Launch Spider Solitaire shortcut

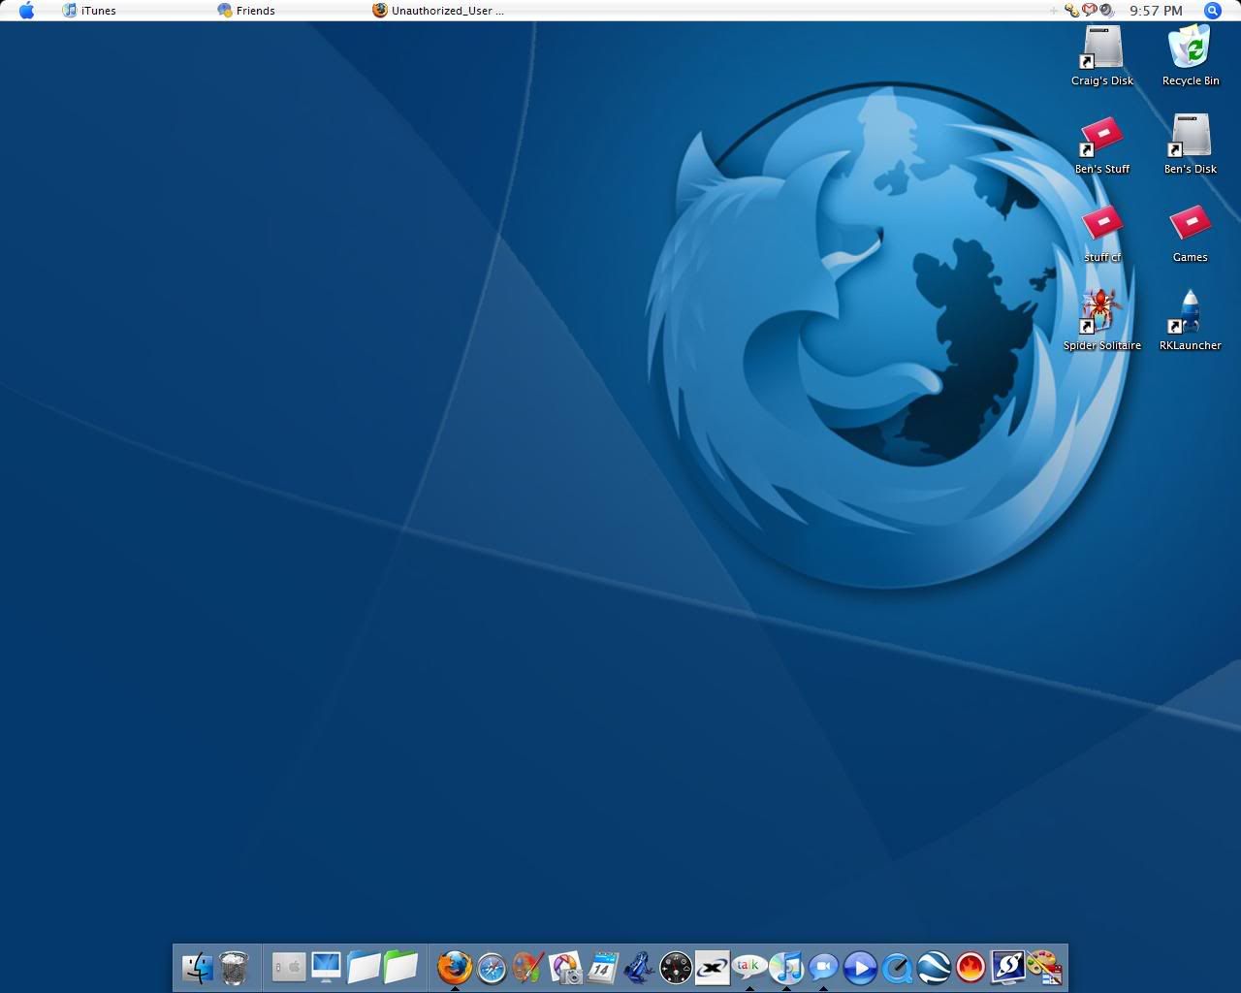[x=1102, y=321]
